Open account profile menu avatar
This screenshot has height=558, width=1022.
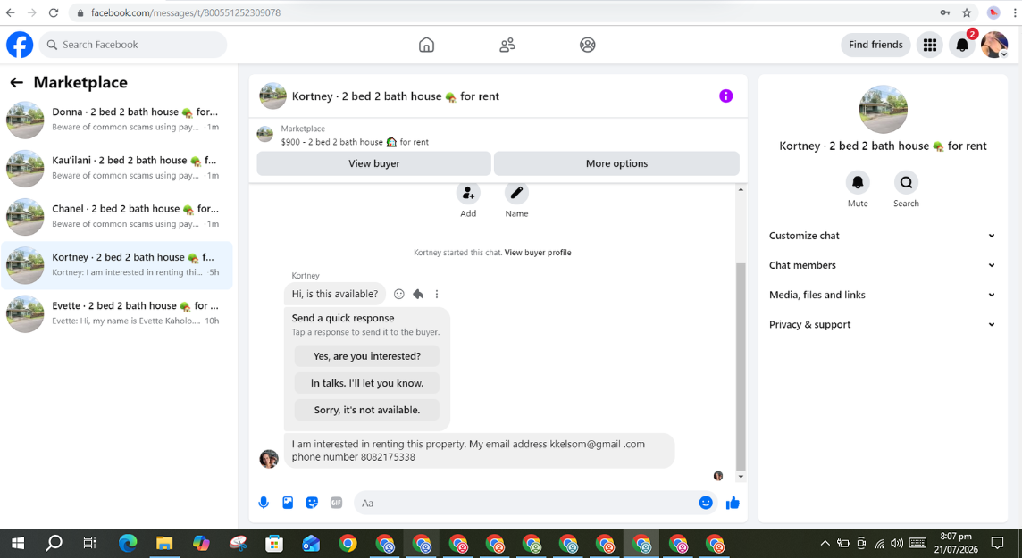pyautogui.click(x=994, y=45)
